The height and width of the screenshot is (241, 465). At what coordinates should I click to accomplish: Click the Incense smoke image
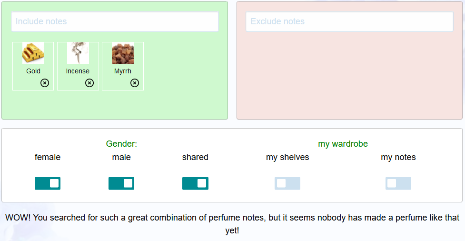78,53
